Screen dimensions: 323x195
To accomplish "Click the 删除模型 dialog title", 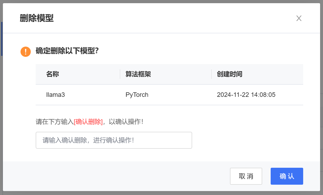I will coord(37,18).
